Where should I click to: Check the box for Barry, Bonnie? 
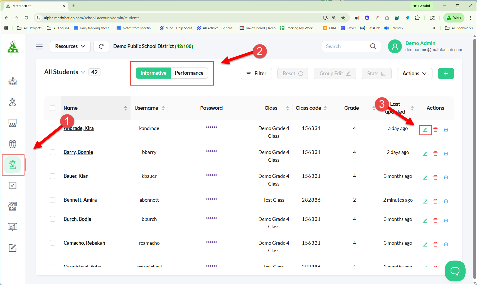[x=53, y=152]
